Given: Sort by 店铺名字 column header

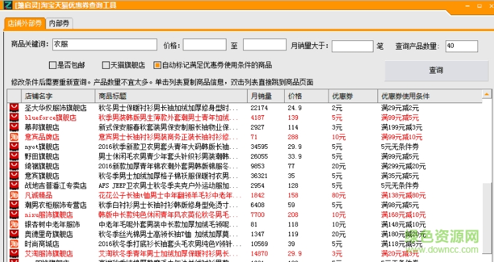Looking at the screenshot, I should tap(58, 96).
